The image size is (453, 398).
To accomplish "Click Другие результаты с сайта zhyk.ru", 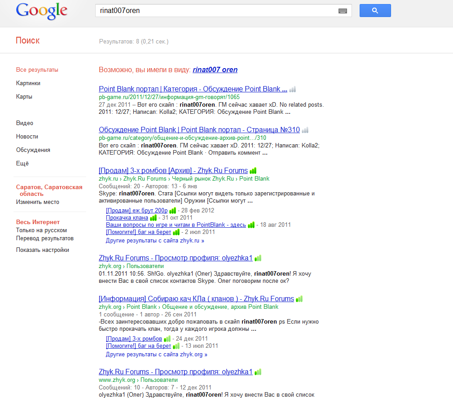I will (155, 241).
